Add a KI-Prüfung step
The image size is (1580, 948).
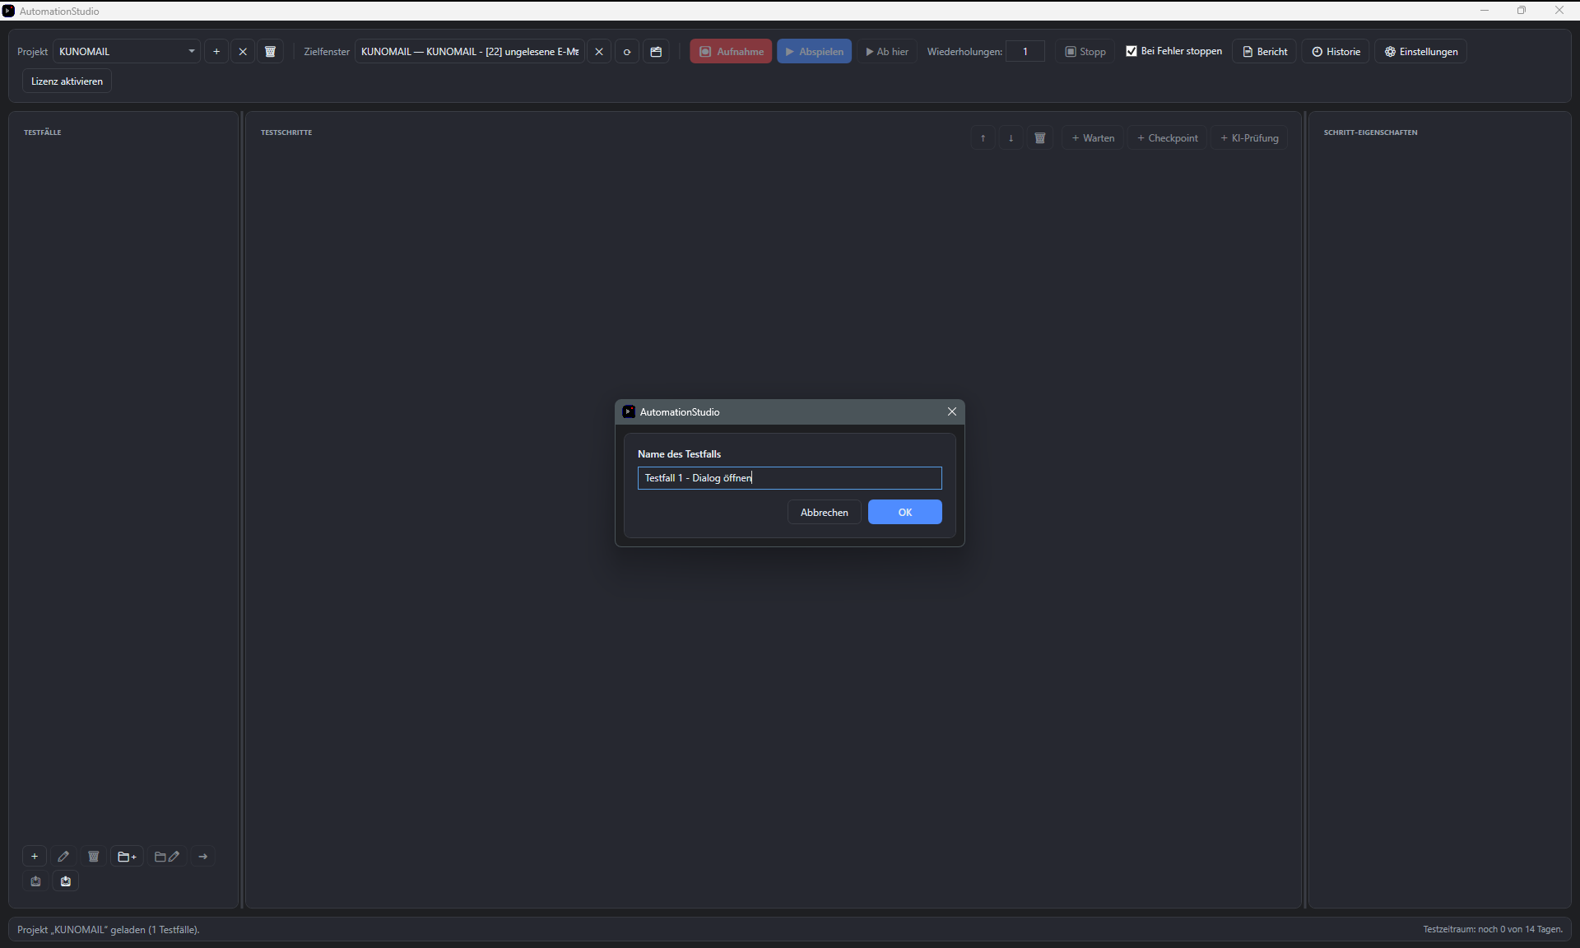(x=1249, y=138)
